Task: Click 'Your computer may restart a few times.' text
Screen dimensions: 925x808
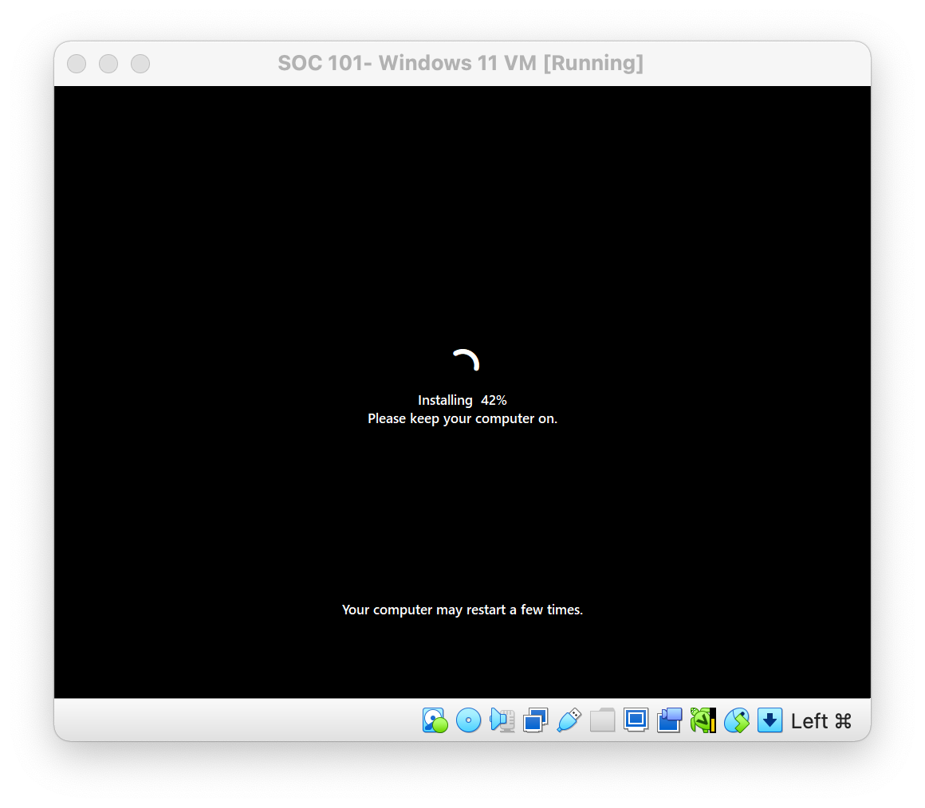Action: 462,610
